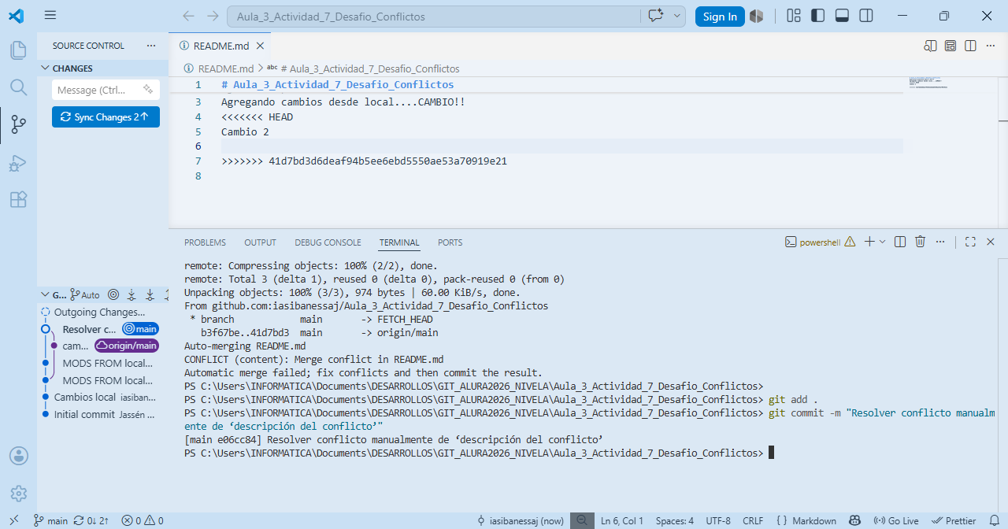Switch to the OUTPUT panel tab

[x=260, y=242]
